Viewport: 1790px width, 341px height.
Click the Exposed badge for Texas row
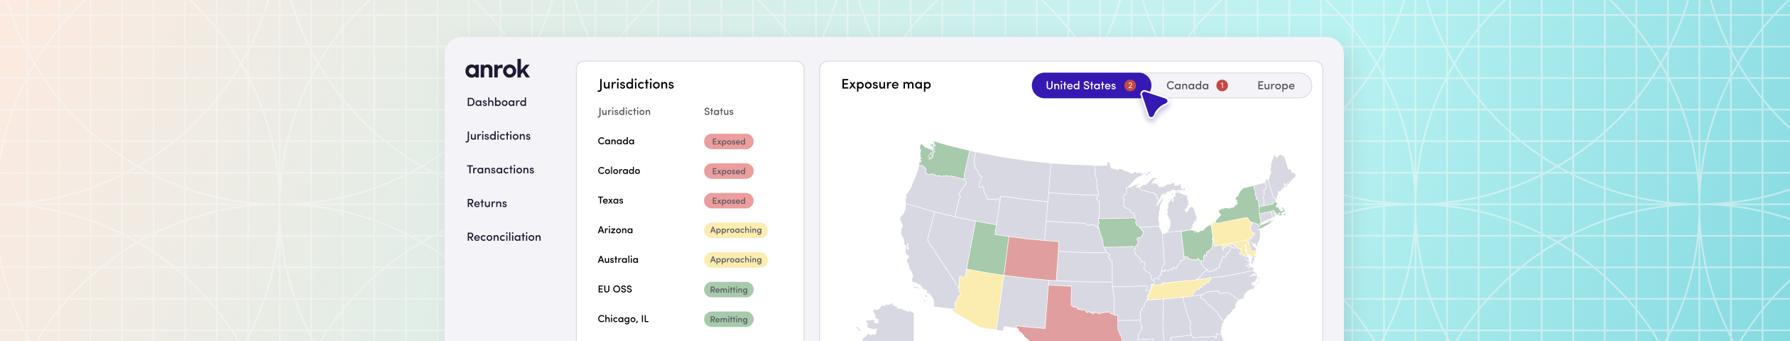point(728,201)
